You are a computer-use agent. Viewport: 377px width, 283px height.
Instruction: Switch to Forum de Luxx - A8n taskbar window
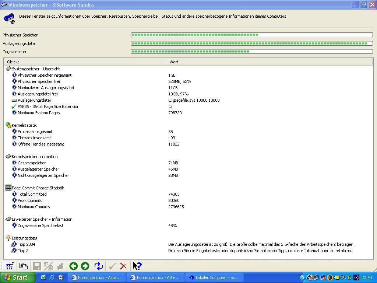(x=155, y=277)
